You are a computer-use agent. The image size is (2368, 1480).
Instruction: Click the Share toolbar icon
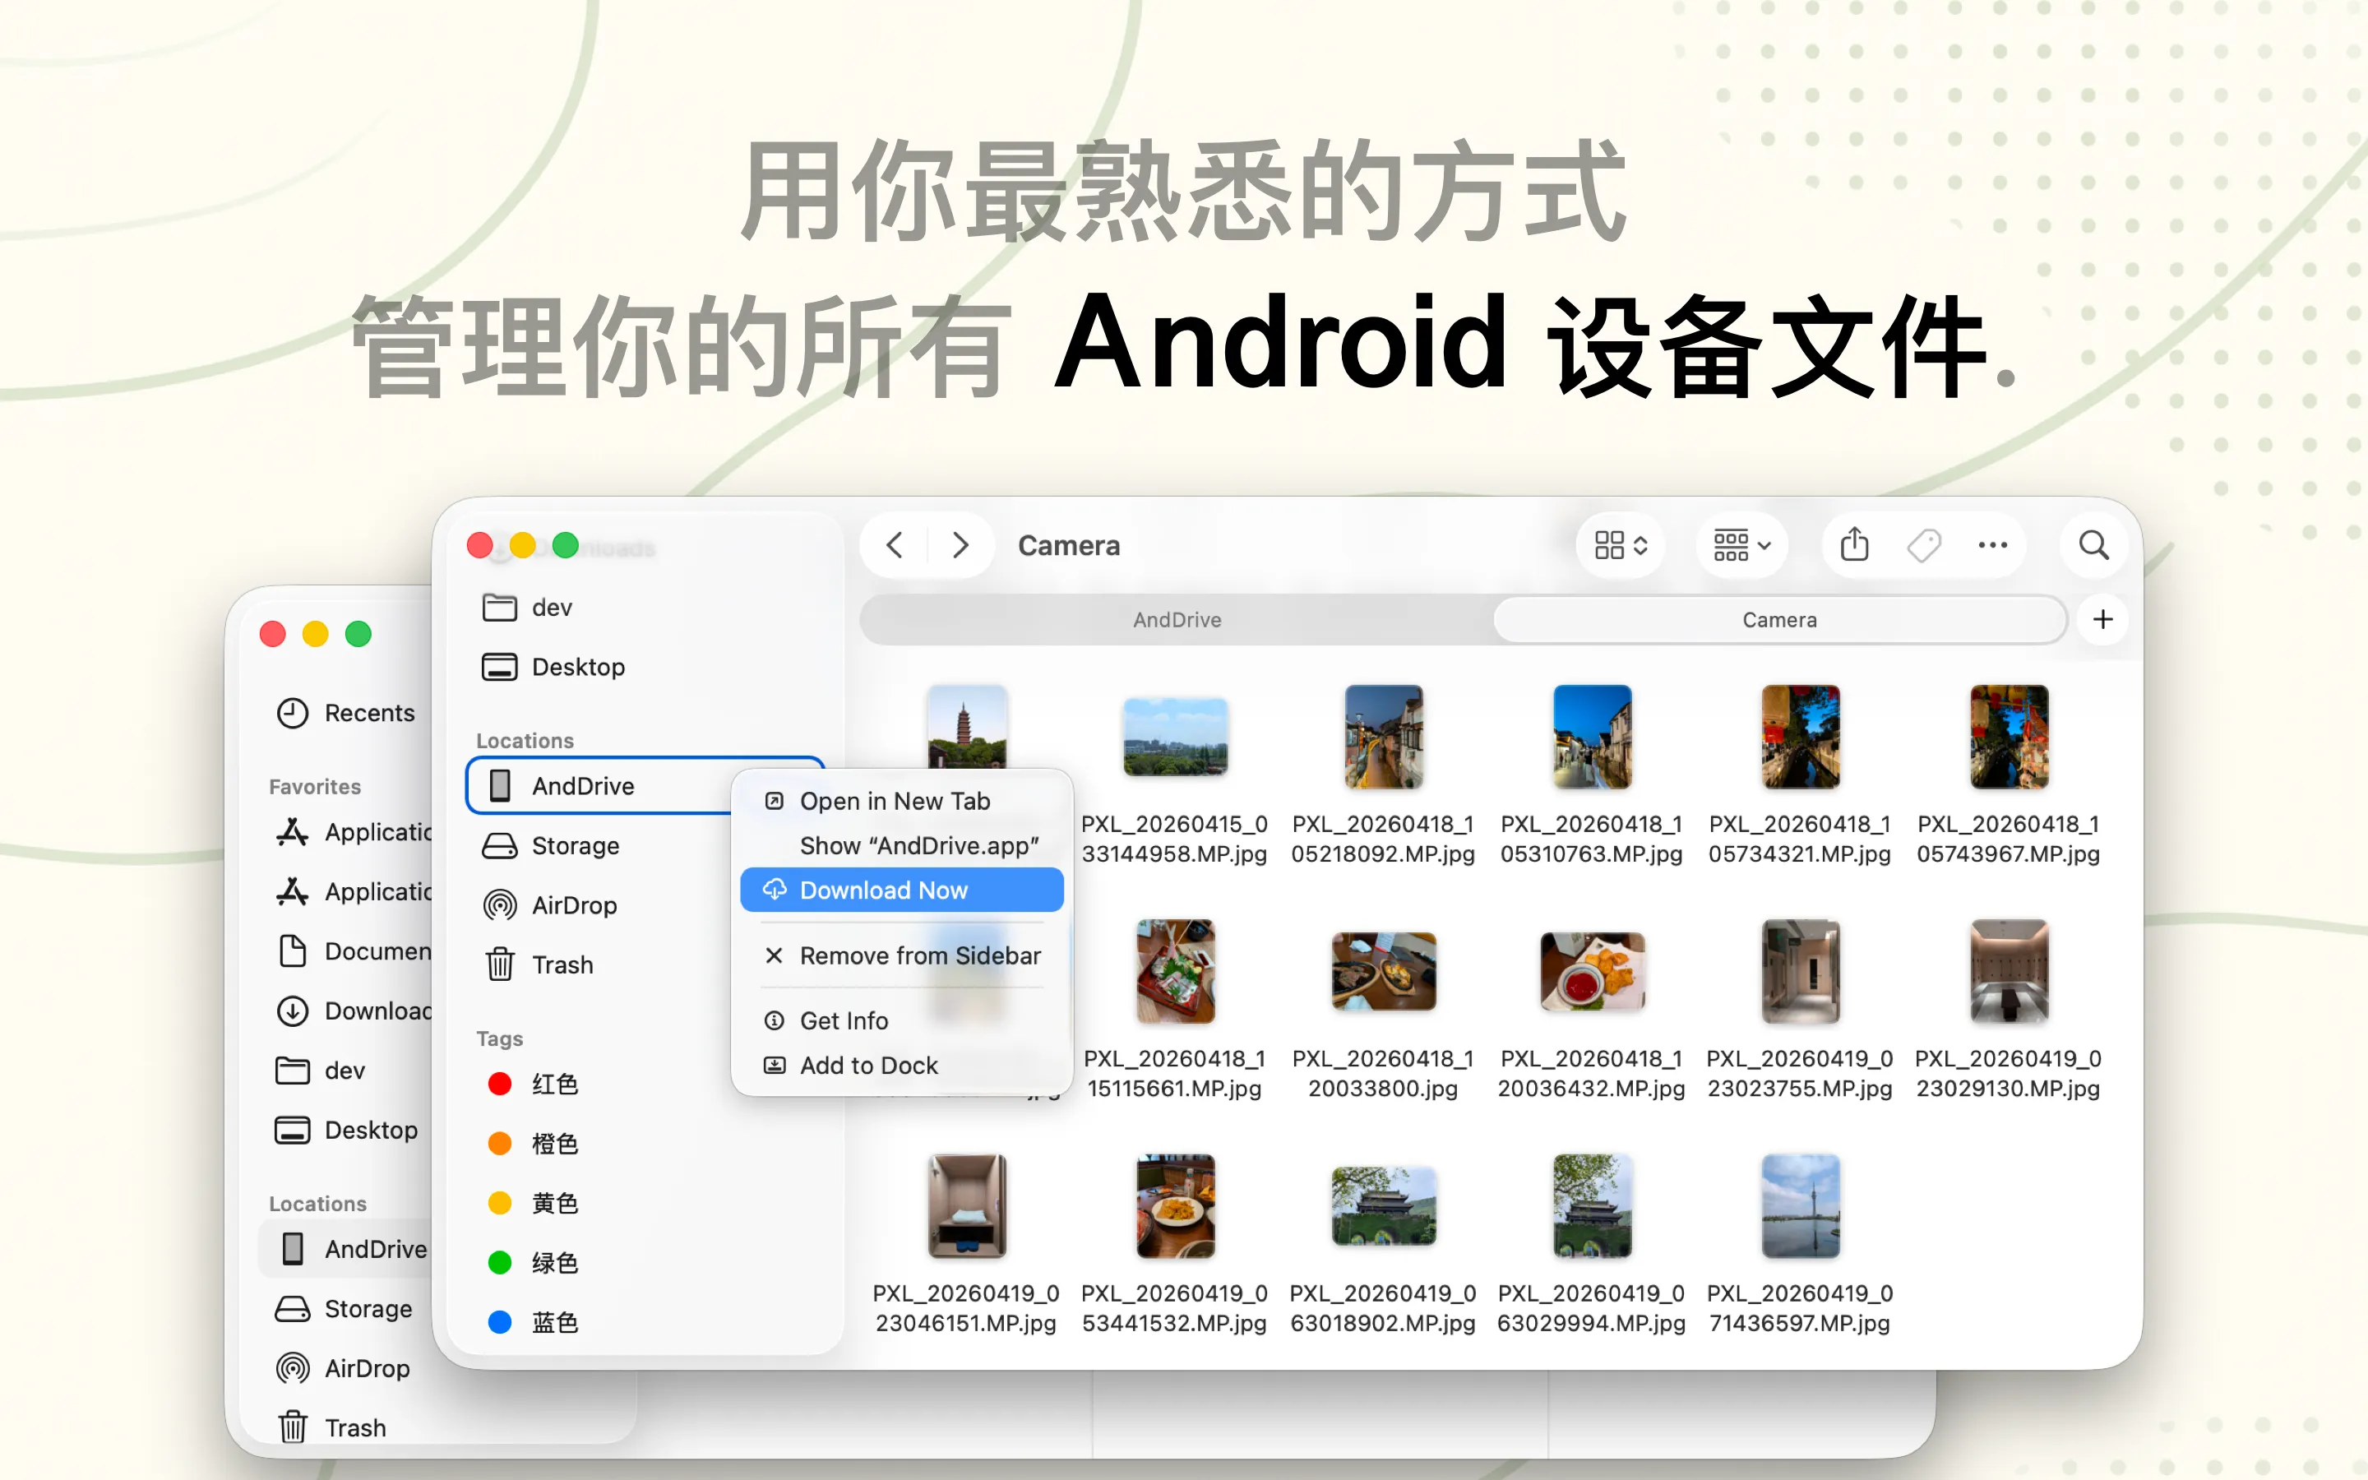click(1853, 545)
